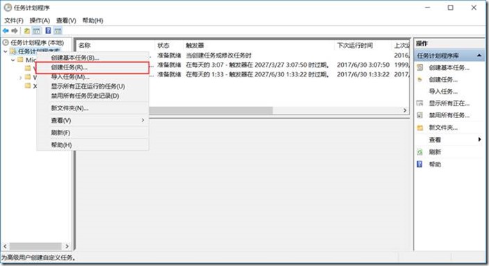This screenshot has width=489, height=266.
Task: Click the task list horizontal scrollbar thumb
Action: click(211, 110)
